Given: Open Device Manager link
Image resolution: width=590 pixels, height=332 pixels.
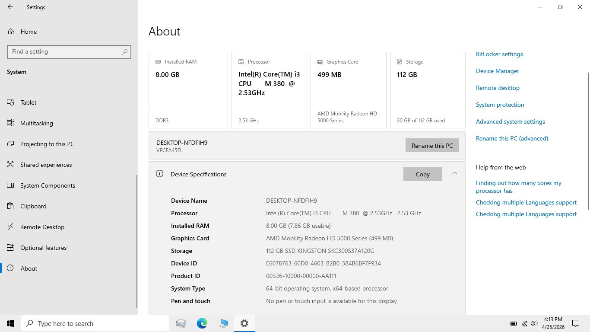Looking at the screenshot, I should 498,71.
